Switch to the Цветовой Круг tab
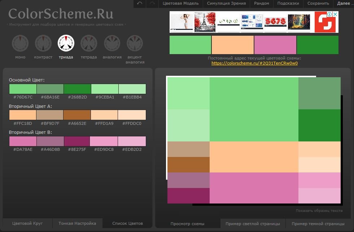The width and height of the screenshot is (354, 232). [27, 223]
